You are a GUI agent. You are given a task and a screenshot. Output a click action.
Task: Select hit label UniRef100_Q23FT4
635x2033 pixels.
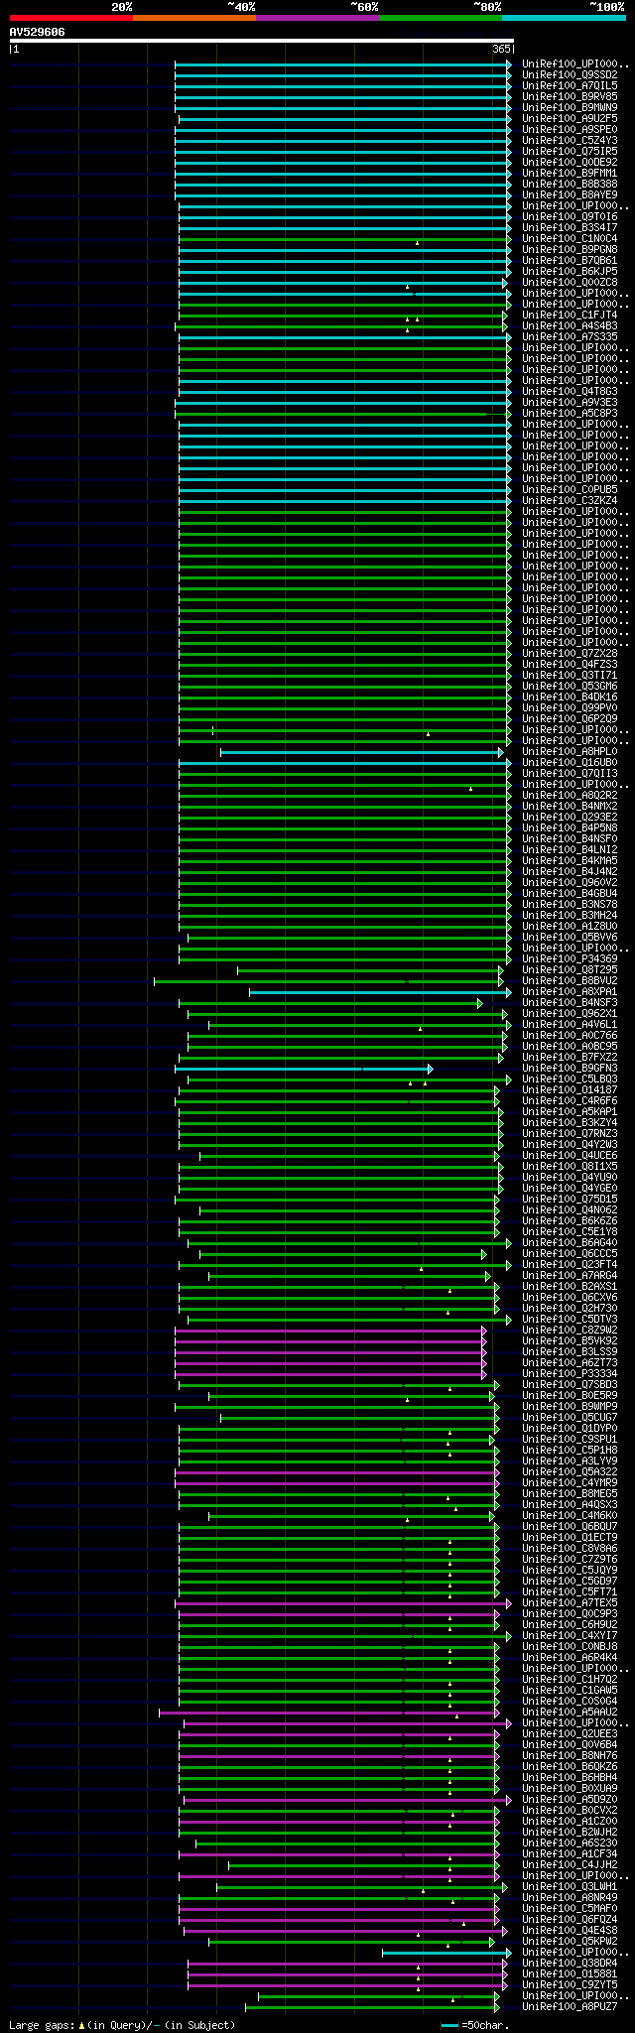click(x=570, y=1264)
